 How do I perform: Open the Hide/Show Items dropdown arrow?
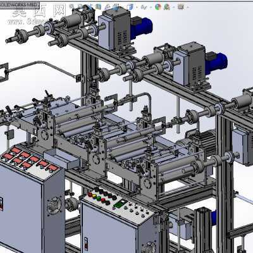pyautogui.click(x=151, y=7)
